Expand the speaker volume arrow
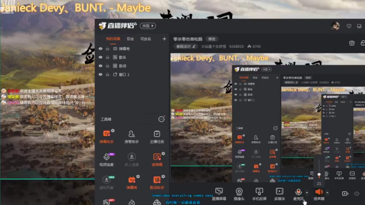This screenshot has width=365, height=205. point(327,193)
